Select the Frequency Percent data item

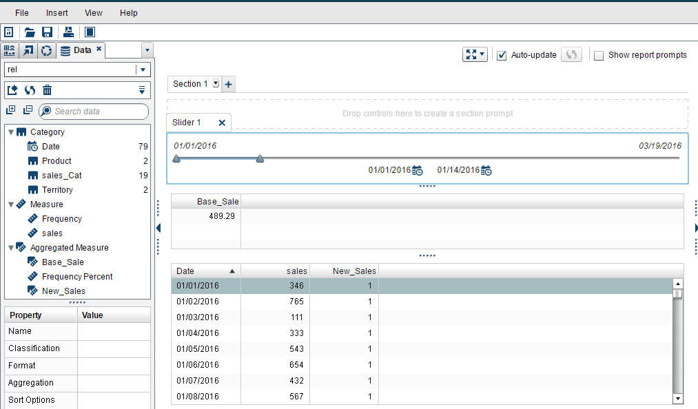coord(78,276)
